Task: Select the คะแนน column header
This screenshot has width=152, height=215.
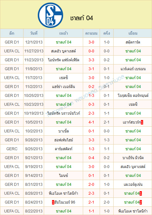Action: (91, 33)
